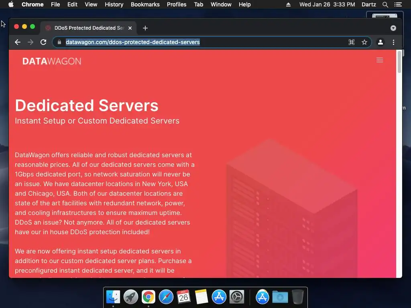
Task: Click the Dedicated Servers heading
Action: pos(87,105)
